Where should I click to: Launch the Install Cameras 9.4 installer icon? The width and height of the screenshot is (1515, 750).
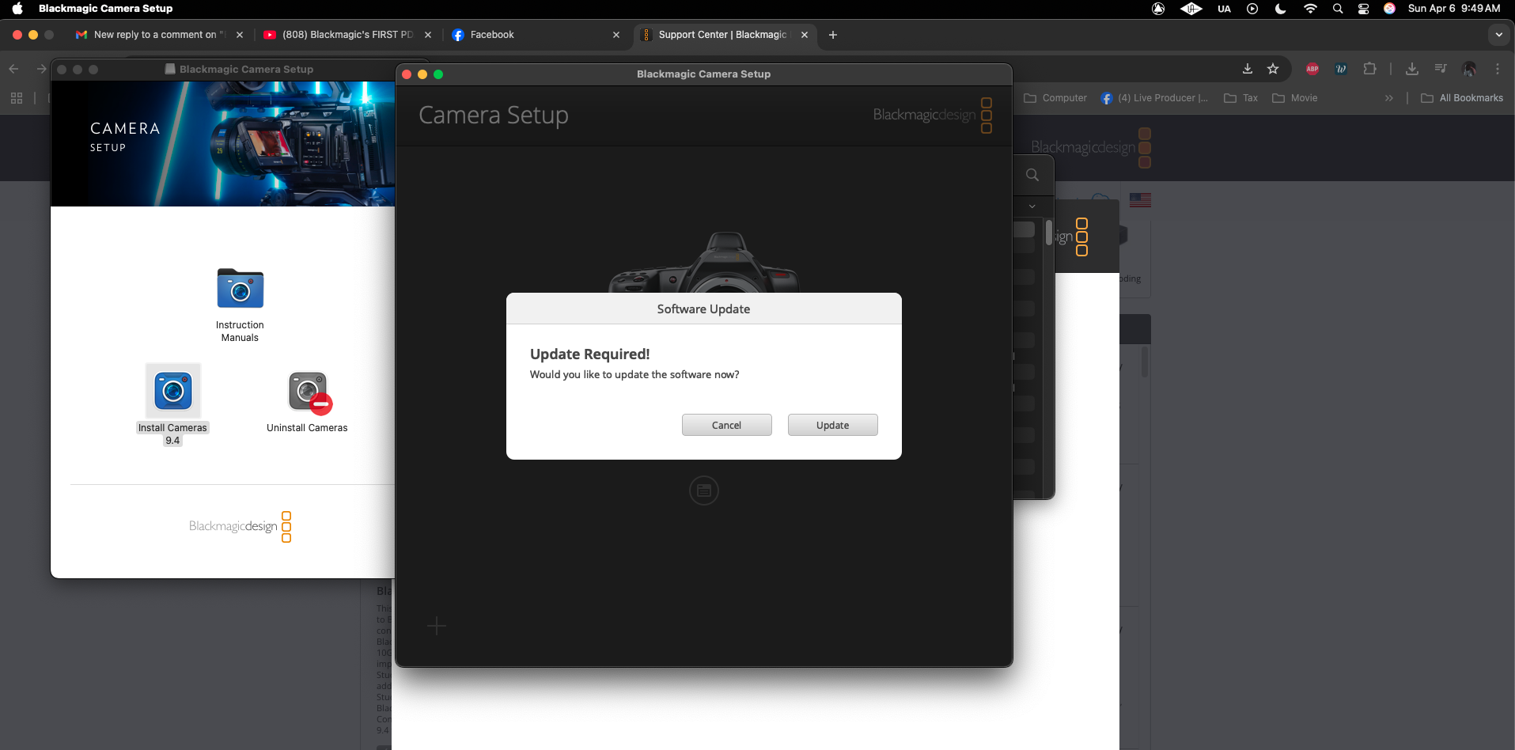coord(173,391)
